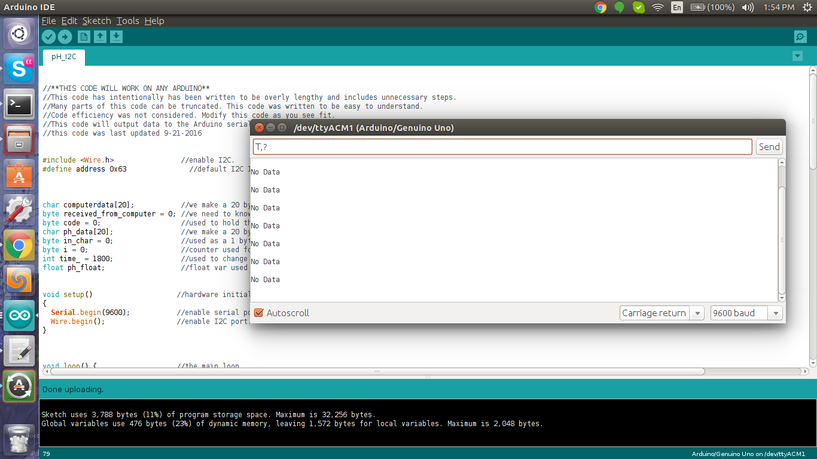Click the line number 79 in status bar

click(47, 454)
